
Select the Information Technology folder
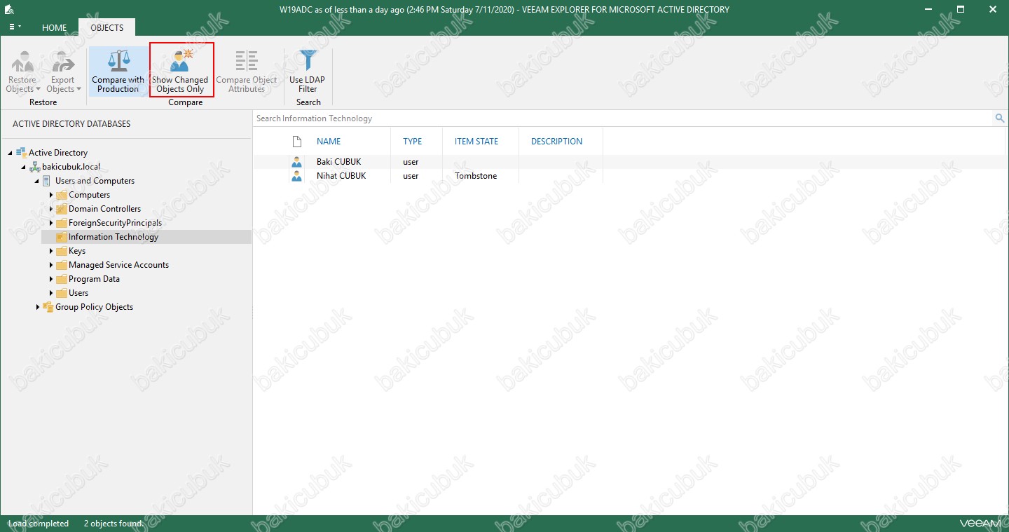(114, 237)
